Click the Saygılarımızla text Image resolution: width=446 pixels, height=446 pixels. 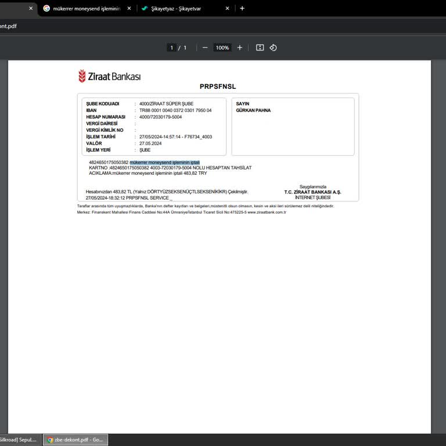click(x=313, y=187)
